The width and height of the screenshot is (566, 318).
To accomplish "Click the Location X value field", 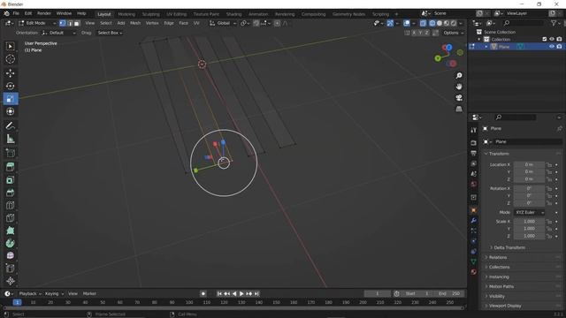I will (x=529, y=165).
